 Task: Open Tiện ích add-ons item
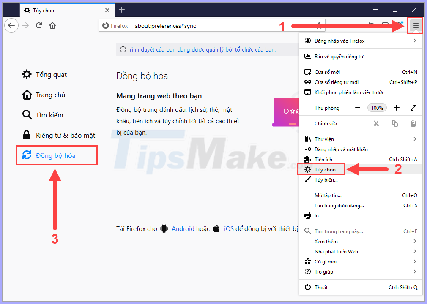[x=361, y=159]
